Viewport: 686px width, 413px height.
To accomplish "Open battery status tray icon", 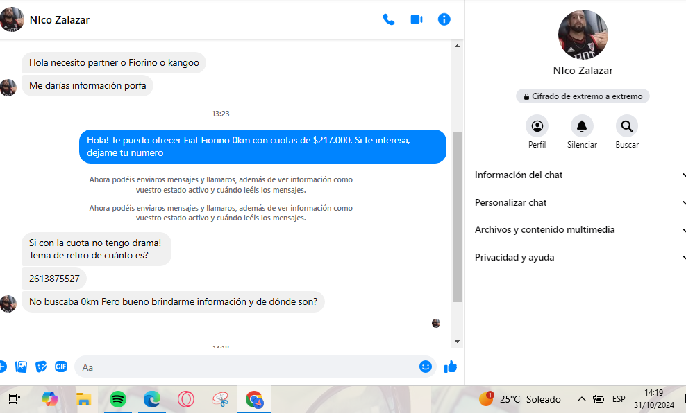I will [598, 399].
